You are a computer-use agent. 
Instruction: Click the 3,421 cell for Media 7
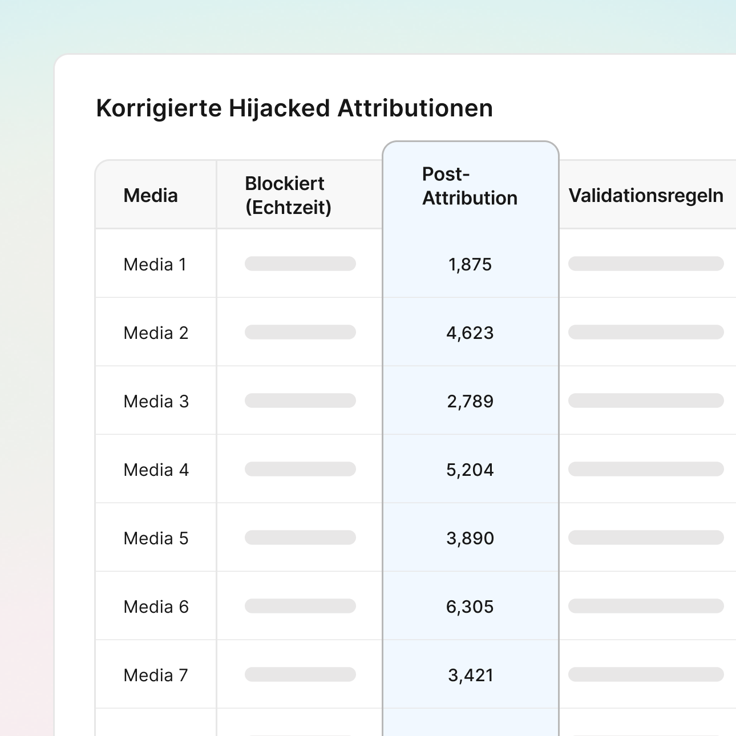click(x=470, y=676)
